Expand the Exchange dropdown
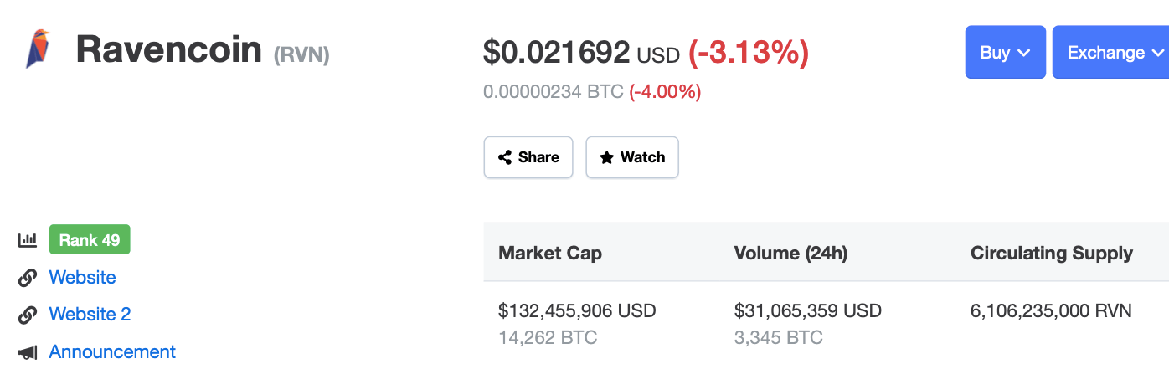This screenshot has height=369, width=1169. (1110, 52)
